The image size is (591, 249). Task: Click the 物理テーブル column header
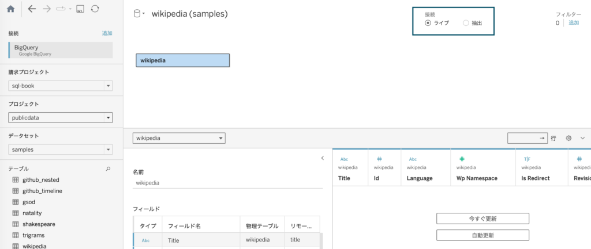point(263,226)
